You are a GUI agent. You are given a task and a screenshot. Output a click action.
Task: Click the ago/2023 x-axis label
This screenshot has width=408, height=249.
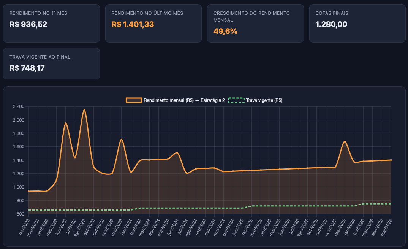80,227
